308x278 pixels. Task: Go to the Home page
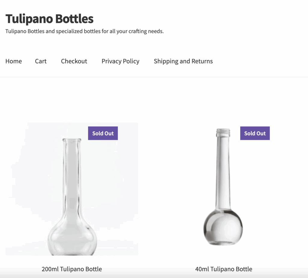click(x=14, y=61)
